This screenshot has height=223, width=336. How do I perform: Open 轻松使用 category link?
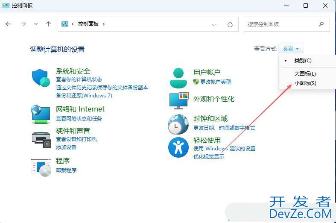pos(207,140)
